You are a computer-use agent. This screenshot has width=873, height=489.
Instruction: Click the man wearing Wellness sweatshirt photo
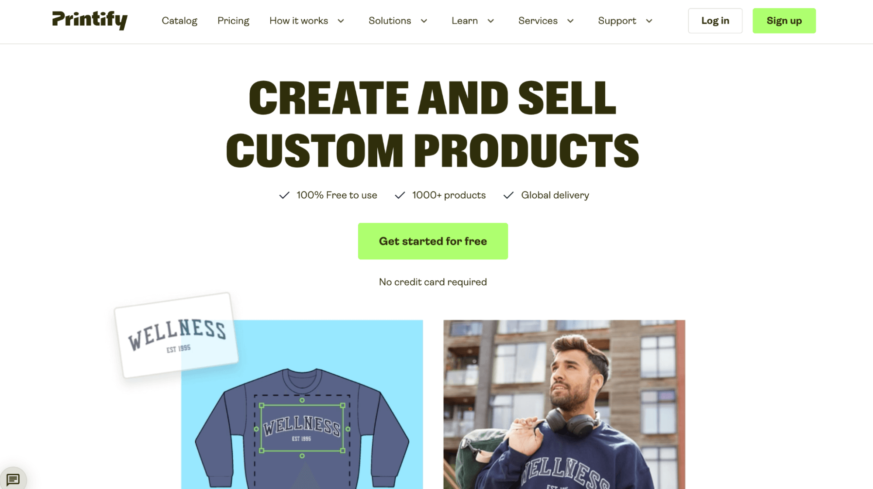[564, 404]
